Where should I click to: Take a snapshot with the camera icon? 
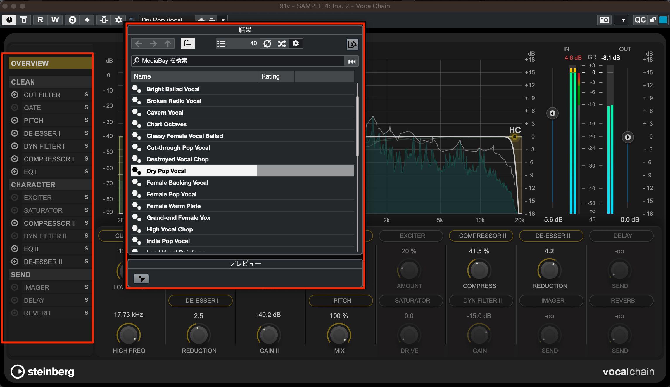604,20
